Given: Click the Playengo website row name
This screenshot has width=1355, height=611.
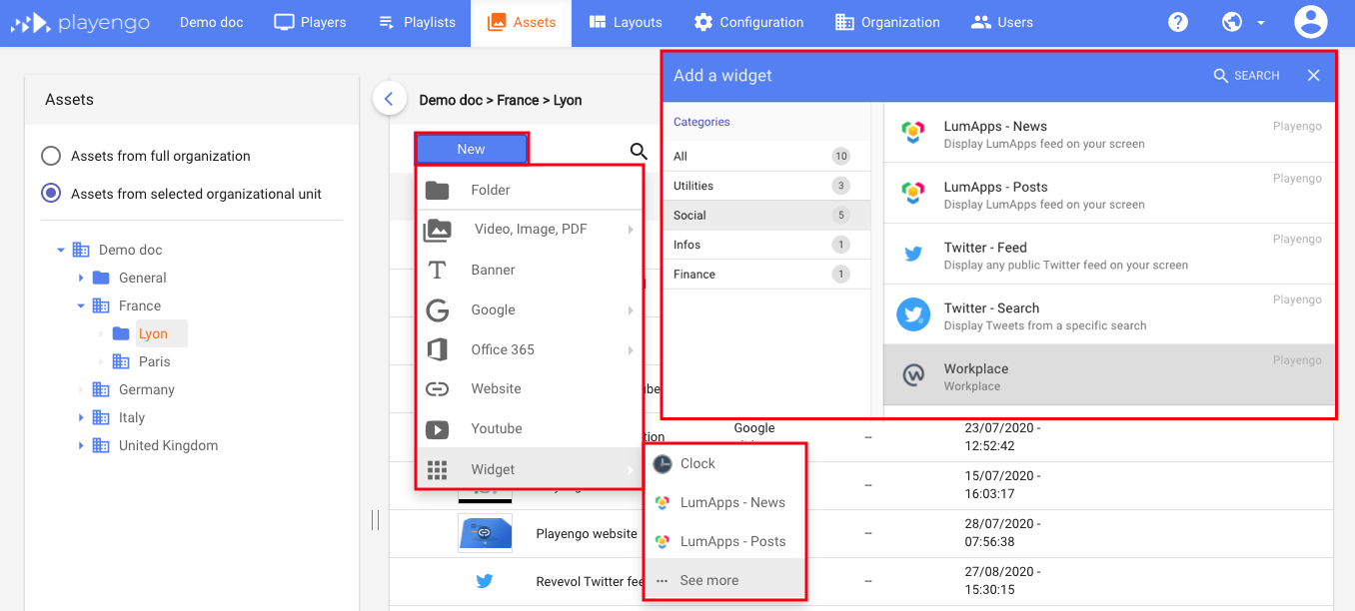Looking at the screenshot, I should coord(587,533).
